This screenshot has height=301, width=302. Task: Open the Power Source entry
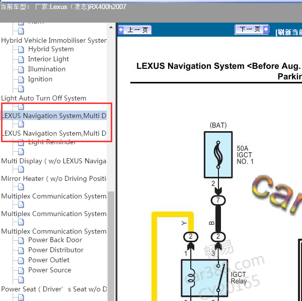pos(50,270)
